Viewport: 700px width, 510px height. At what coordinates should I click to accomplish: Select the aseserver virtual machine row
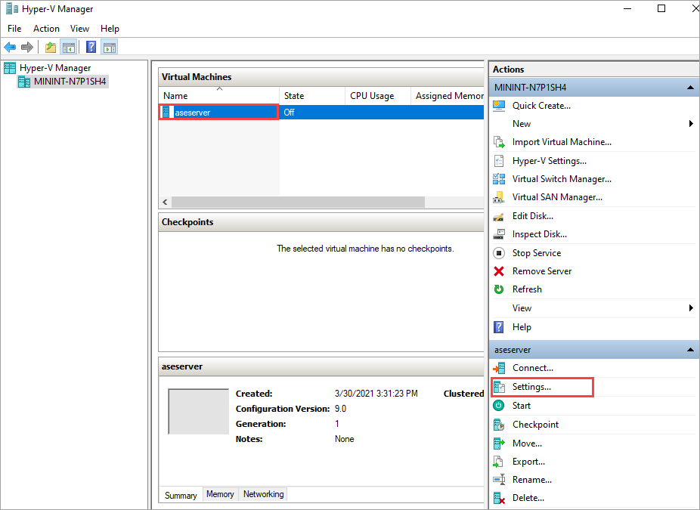coord(218,112)
